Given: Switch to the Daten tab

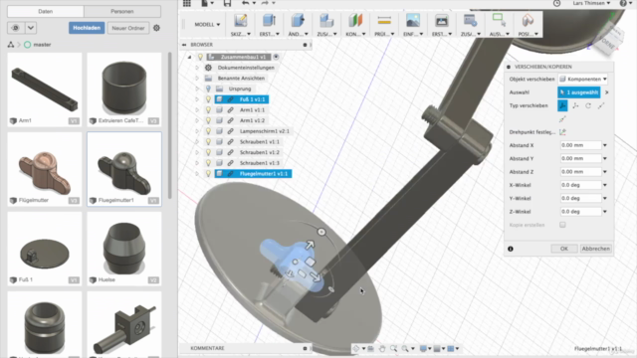Looking at the screenshot, I should 46,11.
